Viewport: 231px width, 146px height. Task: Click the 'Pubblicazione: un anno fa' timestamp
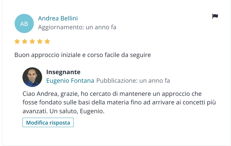(133, 81)
